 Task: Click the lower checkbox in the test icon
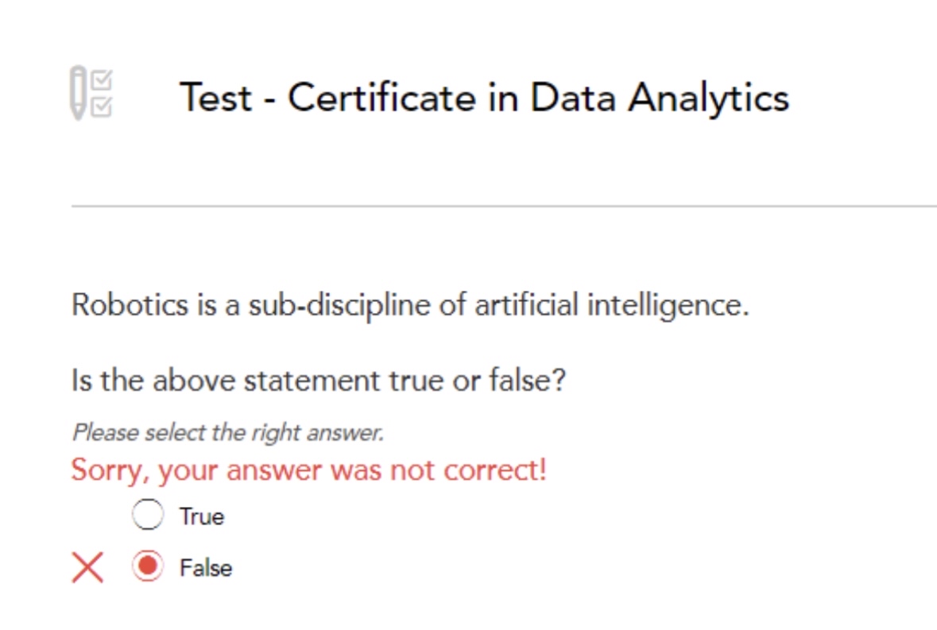102,106
